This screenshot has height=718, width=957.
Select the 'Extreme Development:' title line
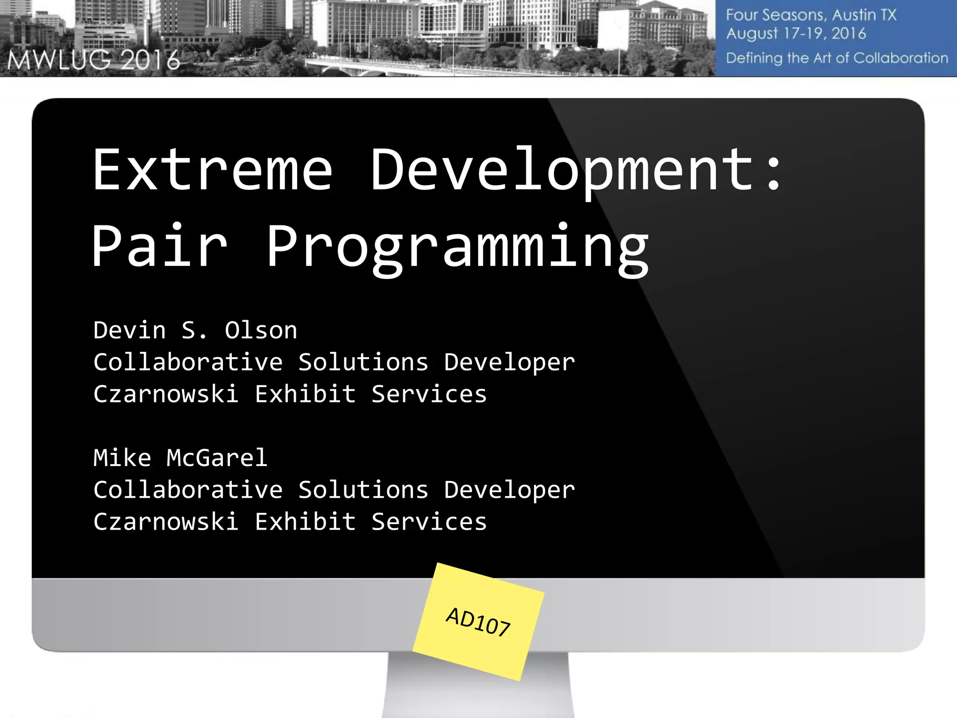coord(437,169)
